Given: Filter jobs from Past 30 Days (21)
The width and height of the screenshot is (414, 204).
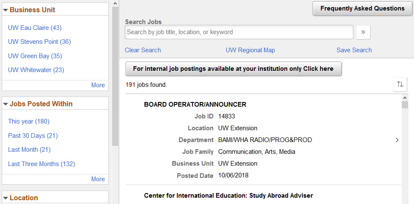Looking at the screenshot, I should coord(33,136).
